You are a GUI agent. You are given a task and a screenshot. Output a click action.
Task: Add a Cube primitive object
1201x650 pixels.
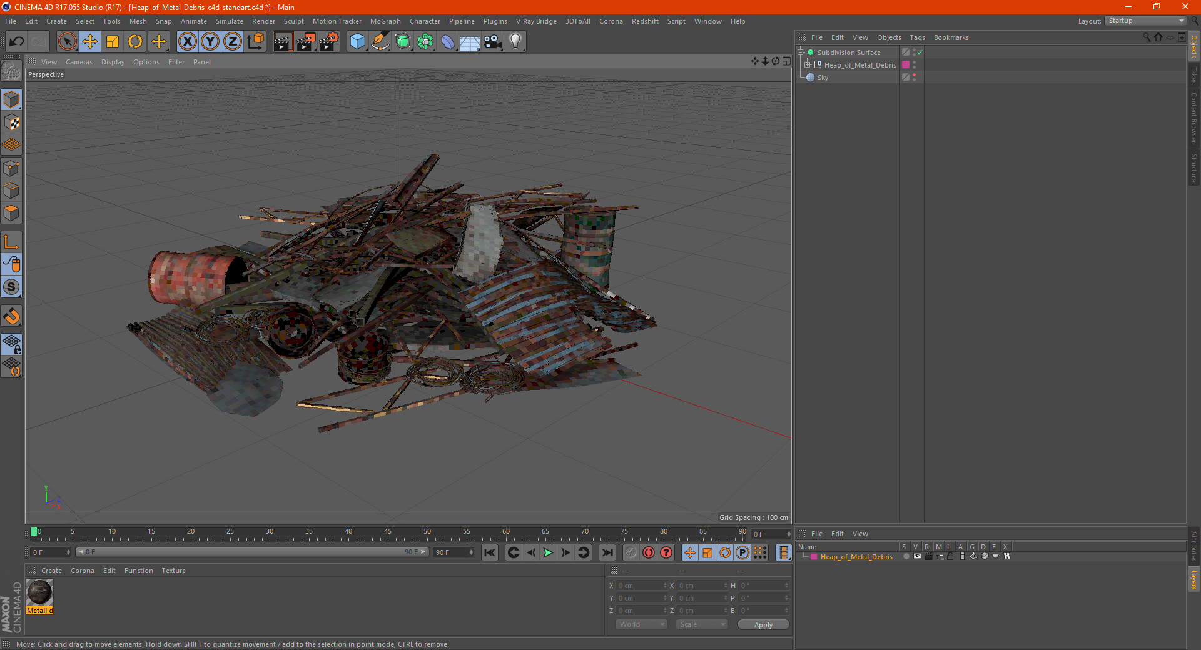(357, 42)
